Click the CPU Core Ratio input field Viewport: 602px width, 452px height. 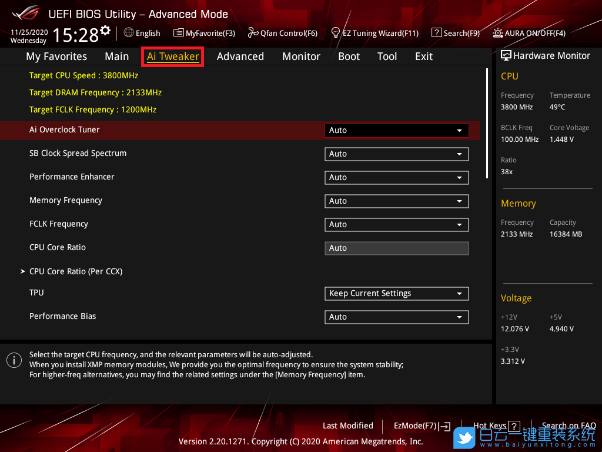click(x=396, y=248)
